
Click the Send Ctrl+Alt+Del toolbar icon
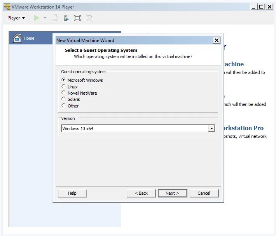point(55,18)
